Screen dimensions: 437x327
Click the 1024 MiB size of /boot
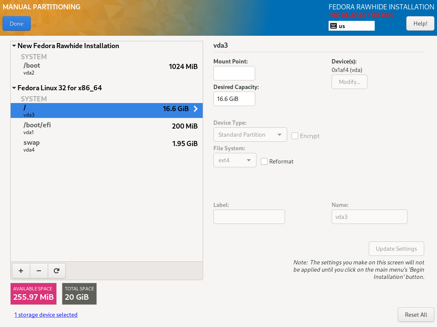183,66
